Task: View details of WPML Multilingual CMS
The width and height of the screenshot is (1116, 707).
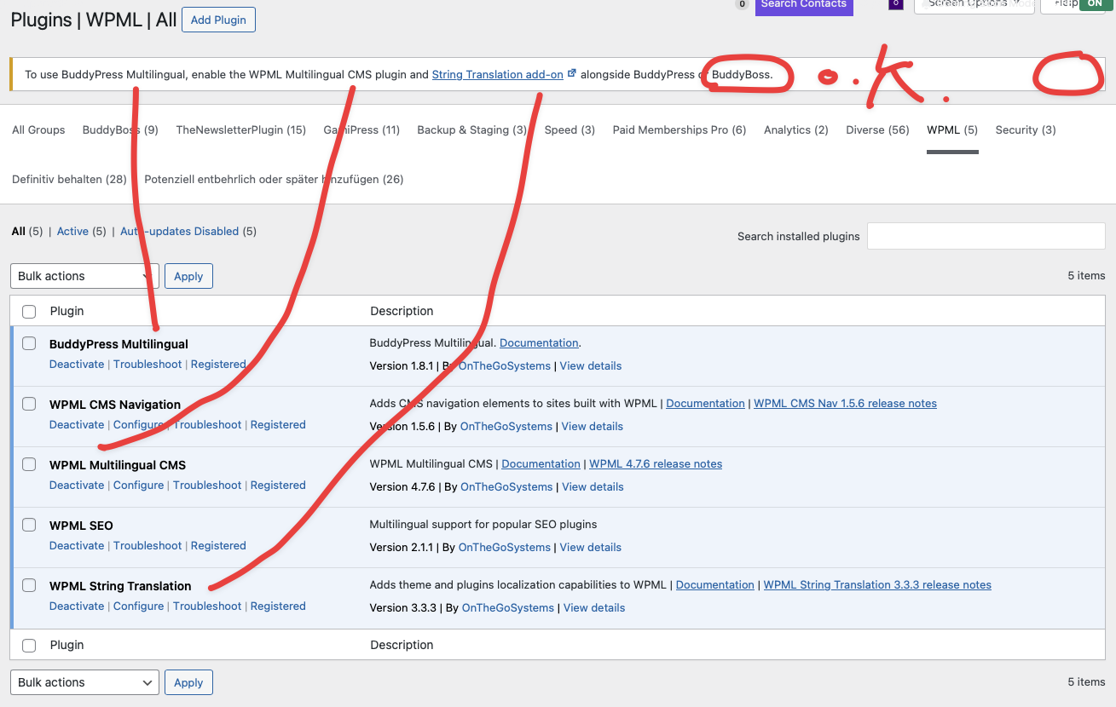Action: point(593,486)
